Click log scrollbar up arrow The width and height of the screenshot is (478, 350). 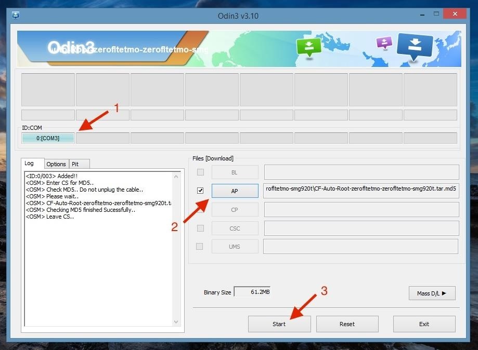pos(176,177)
